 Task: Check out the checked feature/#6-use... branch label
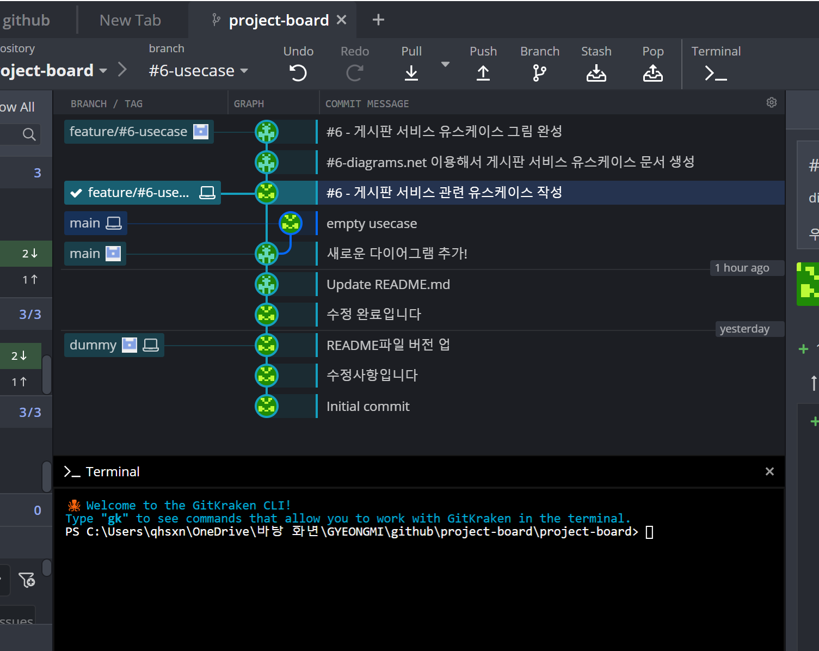coord(143,193)
